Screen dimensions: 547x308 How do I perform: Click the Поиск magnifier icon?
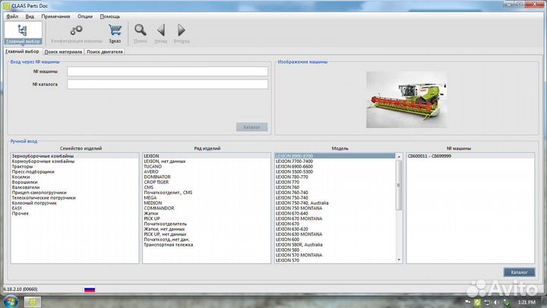pyautogui.click(x=141, y=33)
